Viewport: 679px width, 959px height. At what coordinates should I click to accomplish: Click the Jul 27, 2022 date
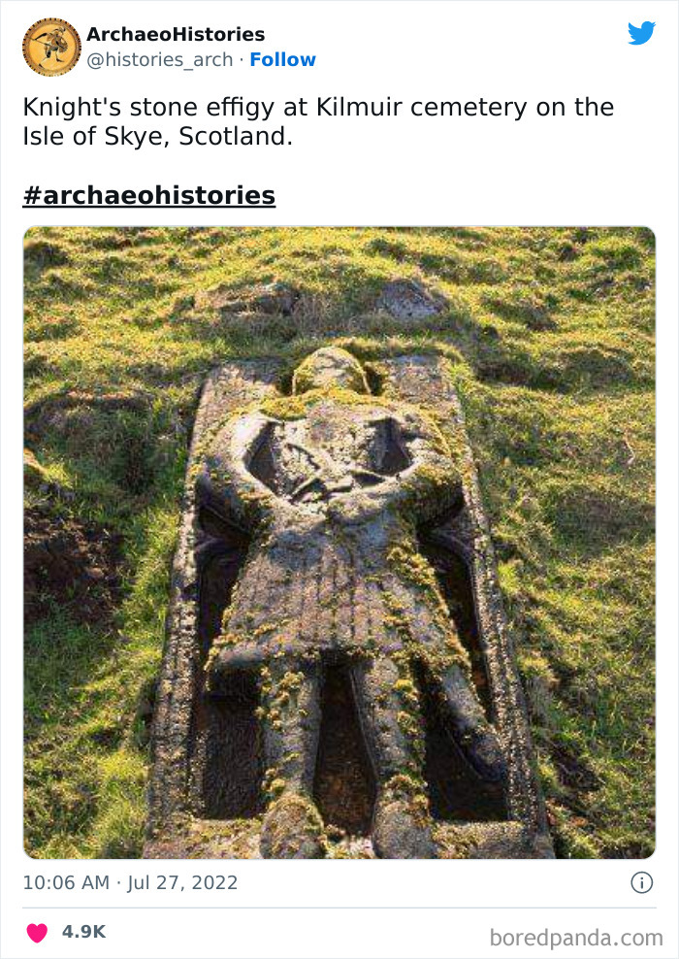tap(182, 882)
